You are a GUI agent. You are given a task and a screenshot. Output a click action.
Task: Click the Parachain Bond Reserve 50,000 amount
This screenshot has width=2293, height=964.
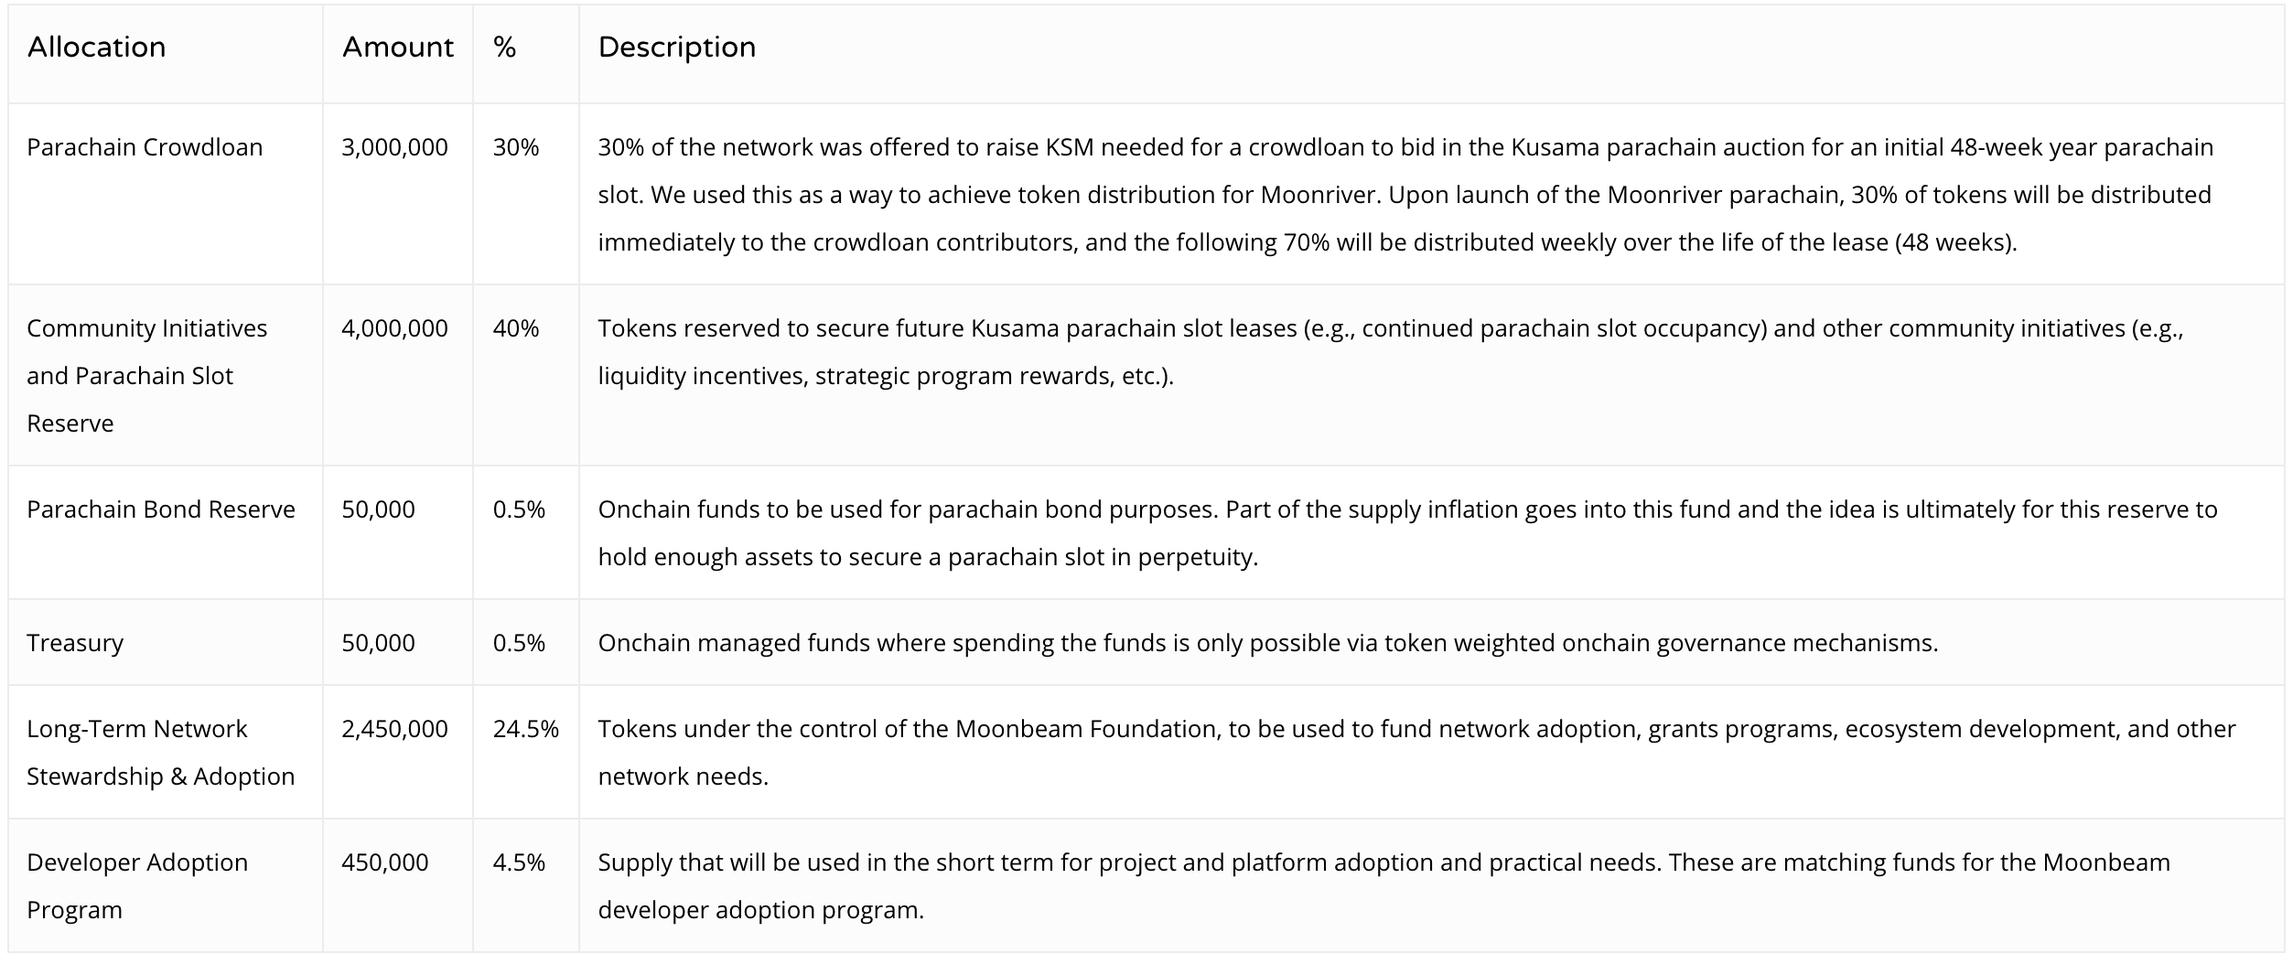click(378, 509)
